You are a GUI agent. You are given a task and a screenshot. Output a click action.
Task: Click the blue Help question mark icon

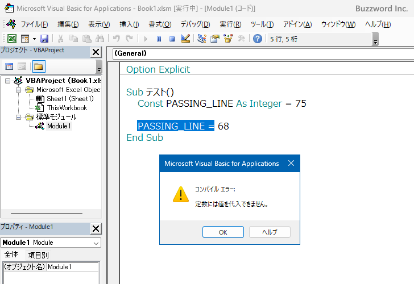(258, 39)
